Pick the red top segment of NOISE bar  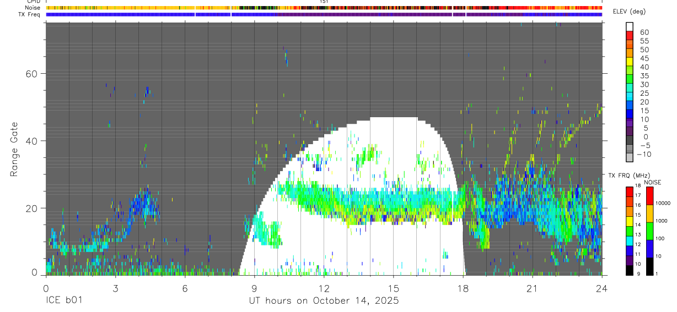pyautogui.click(x=649, y=195)
